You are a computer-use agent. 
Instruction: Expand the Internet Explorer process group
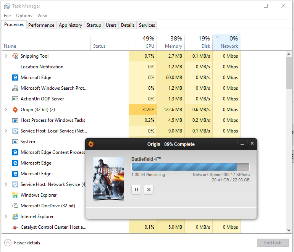point(6,216)
